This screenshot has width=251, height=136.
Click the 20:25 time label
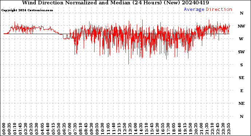click(196, 129)
